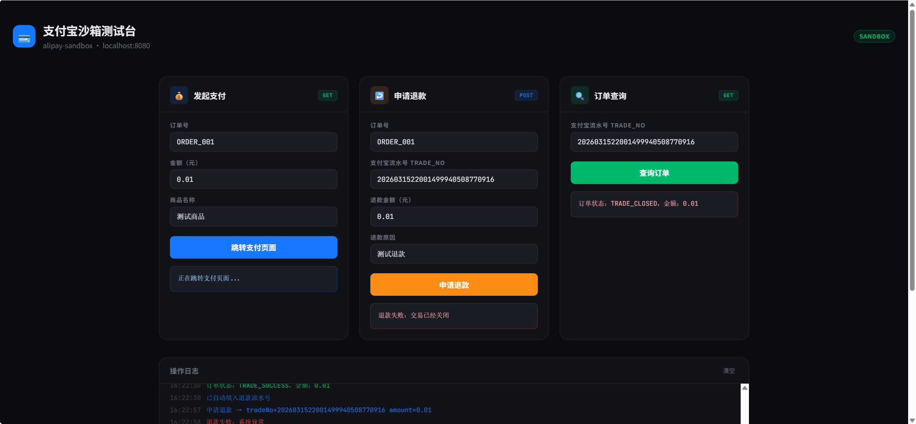Click the 金额 field showing 0.01
Viewport: 916px width, 424px height.
tap(253, 179)
